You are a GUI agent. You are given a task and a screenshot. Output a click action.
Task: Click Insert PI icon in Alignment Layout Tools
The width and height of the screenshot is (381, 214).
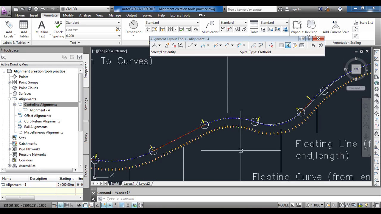167,45
